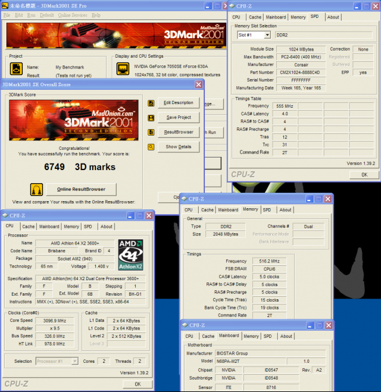Image resolution: width=381 pixels, height=392 pixels.
Task: Open About tab in Memory window
Action: 285,210
